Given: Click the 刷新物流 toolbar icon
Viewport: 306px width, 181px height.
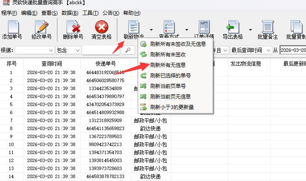Looking at the screenshot, I should click(133, 28).
